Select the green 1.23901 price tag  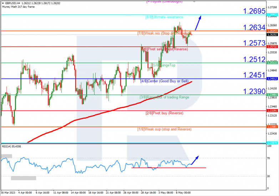point(272,95)
